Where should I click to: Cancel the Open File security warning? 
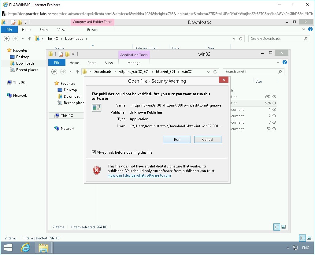(x=207, y=140)
